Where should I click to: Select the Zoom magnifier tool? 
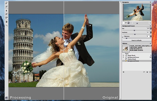click(x=6, y=25)
